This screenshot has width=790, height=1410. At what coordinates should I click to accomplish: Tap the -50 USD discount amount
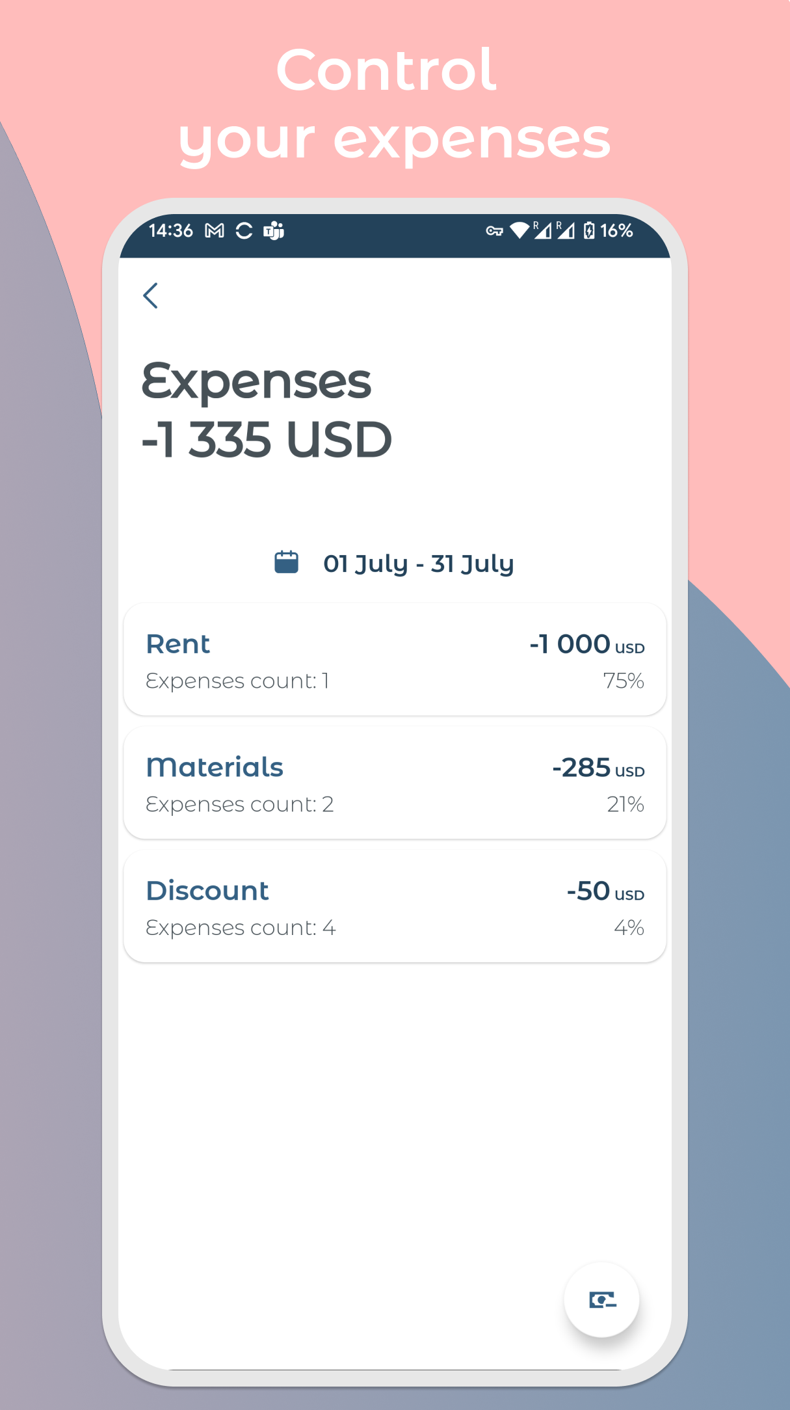(x=605, y=891)
